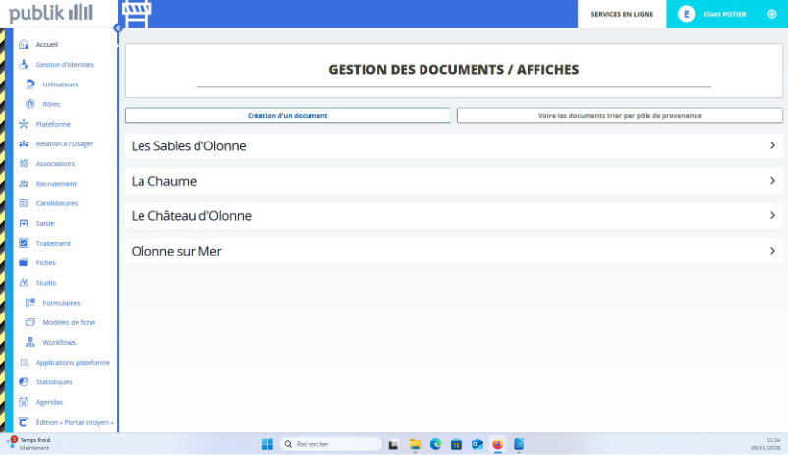This screenshot has width=788, height=455.
Task: Click the Édition Portail citoyen icon
Action: (x=24, y=422)
